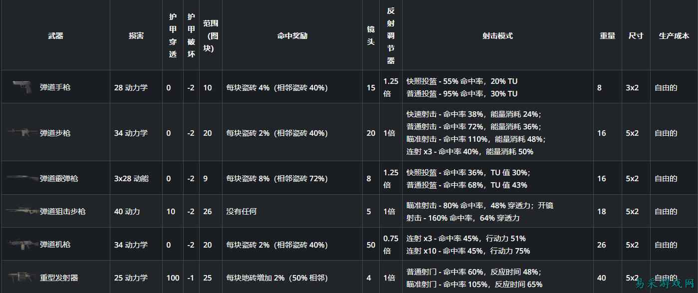Click the 射击模式 column header
The image size is (698, 293).
tap(497, 35)
